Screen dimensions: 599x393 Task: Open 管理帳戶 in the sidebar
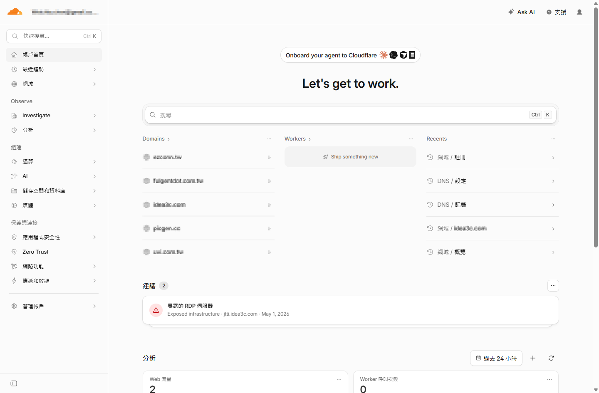point(54,306)
